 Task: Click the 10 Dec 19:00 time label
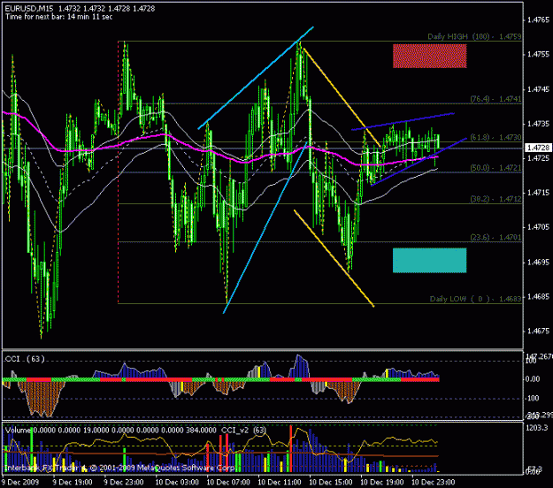pyautogui.click(x=382, y=482)
